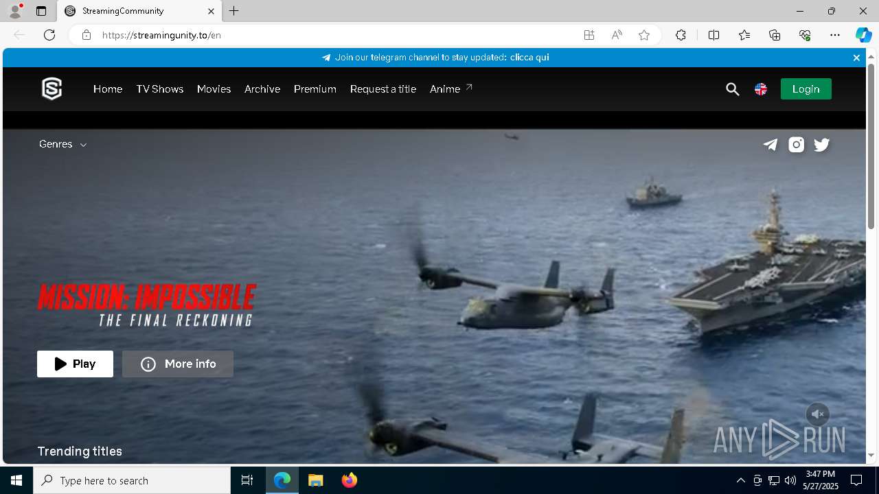Open Request a title page

pos(383,89)
